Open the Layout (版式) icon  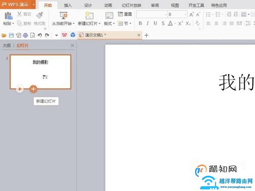tap(109, 16)
